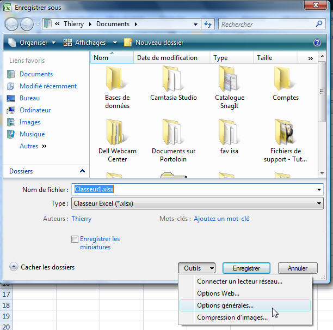333x330 pixels.
Task: Click the Documents favorite link icon
Action: click(11, 74)
